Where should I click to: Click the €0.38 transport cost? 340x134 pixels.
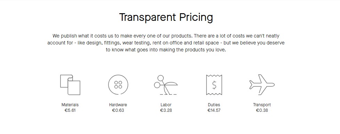tap(262, 110)
